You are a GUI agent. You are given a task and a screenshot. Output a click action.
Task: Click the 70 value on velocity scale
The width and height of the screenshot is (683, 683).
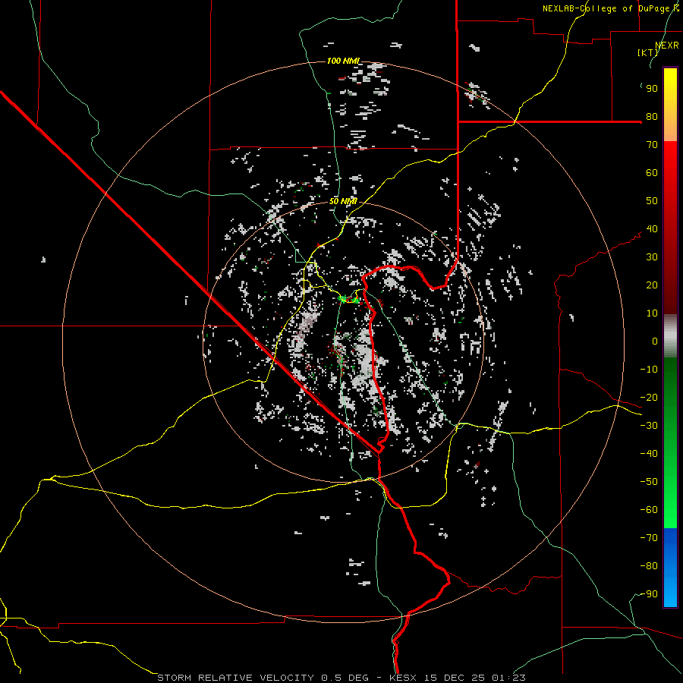point(652,145)
